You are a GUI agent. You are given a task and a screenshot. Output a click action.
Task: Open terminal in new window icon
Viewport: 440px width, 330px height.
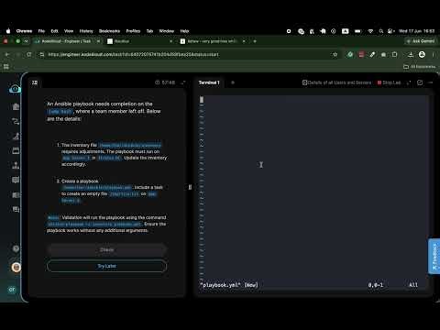point(420,82)
